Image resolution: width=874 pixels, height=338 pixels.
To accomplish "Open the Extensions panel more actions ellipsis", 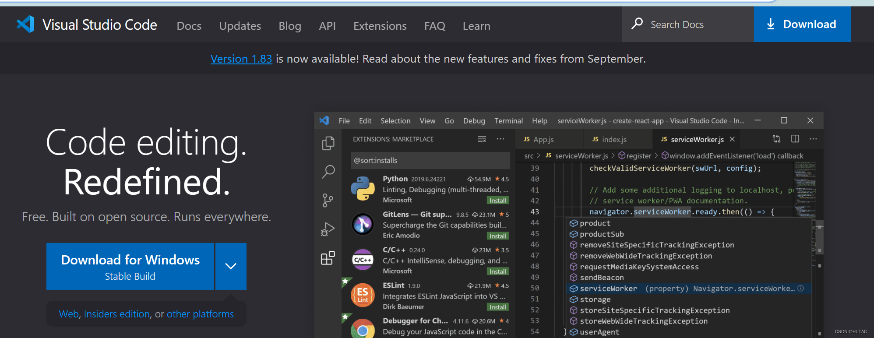I will click(x=500, y=139).
